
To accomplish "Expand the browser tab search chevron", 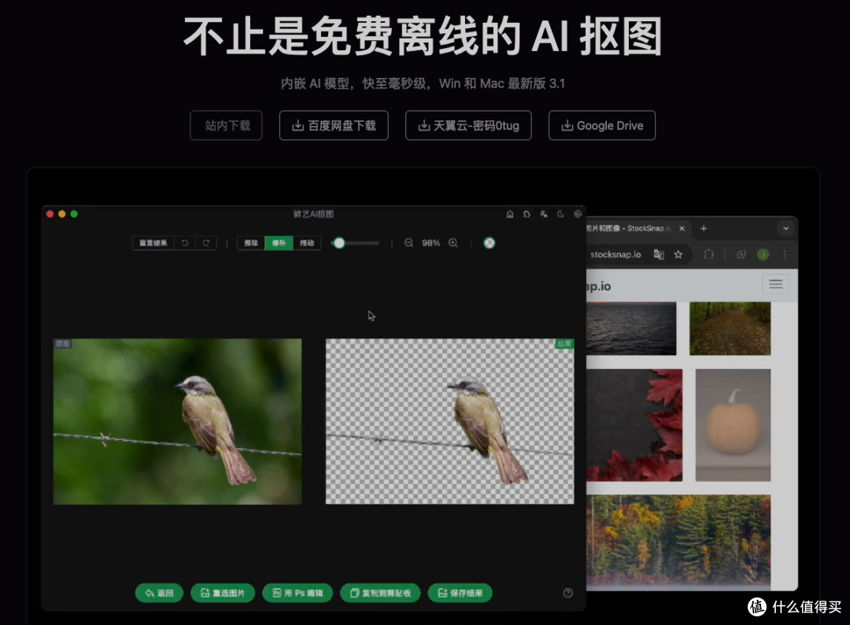I will click(x=785, y=228).
